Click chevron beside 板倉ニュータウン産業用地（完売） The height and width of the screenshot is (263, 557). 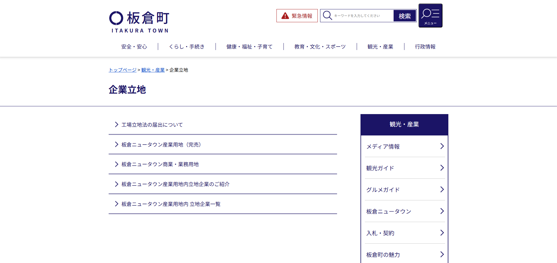pyautogui.click(x=117, y=145)
